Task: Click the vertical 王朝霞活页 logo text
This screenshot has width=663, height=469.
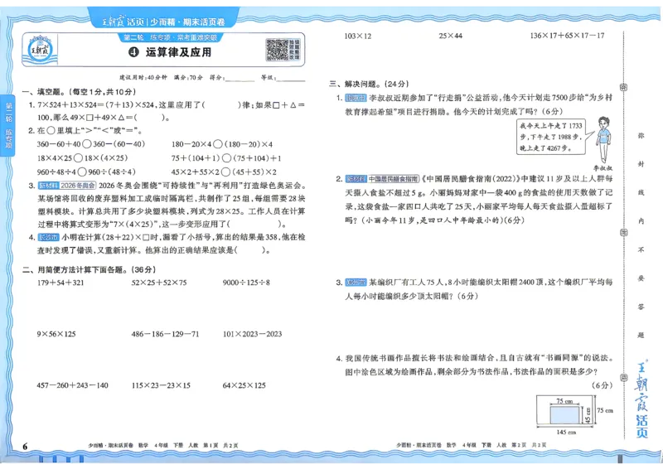Action: coord(641,399)
